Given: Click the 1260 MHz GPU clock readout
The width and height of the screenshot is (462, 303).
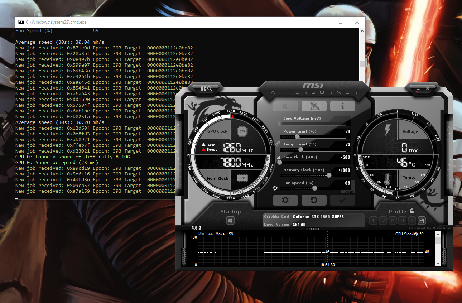Looking at the screenshot, I should click(x=238, y=148).
